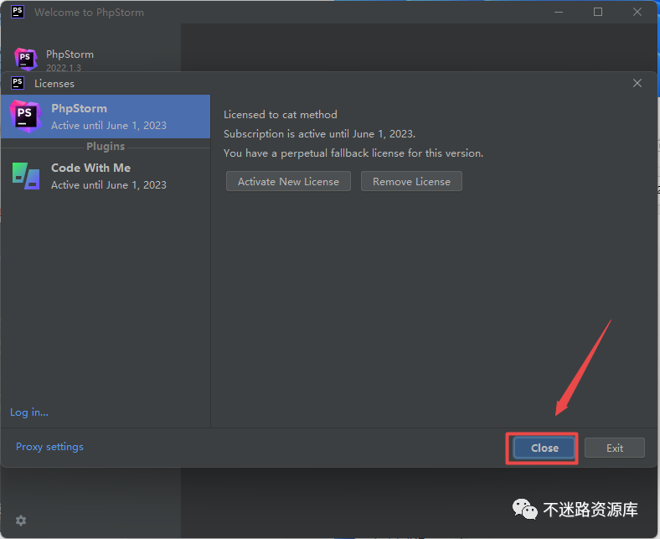Select PhpStorm license entry in list
Image resolution: width=660 pixels, height=539 pixels.
coord(106,117)
